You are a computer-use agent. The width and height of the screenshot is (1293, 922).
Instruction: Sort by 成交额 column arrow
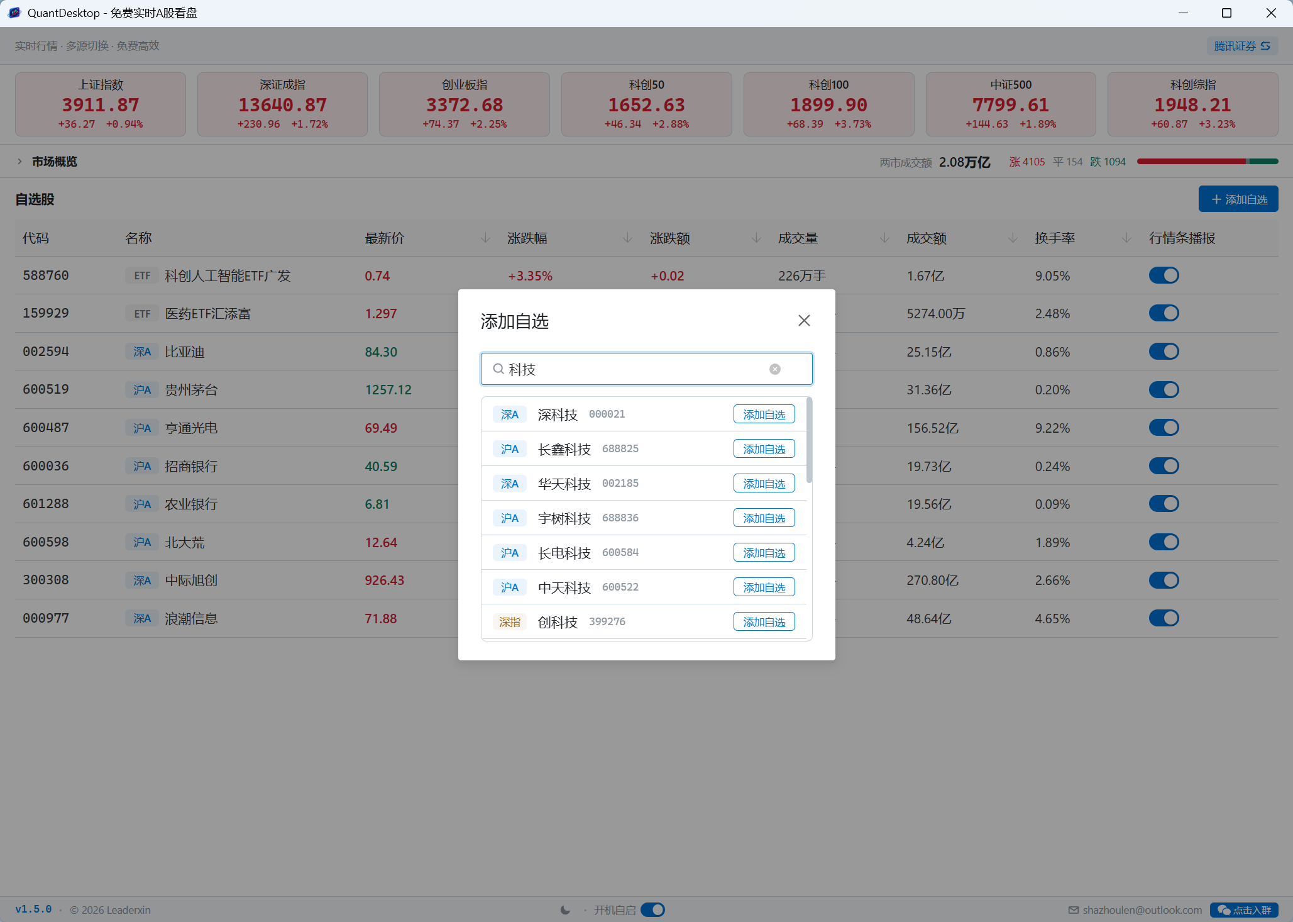pos(1013,238)
